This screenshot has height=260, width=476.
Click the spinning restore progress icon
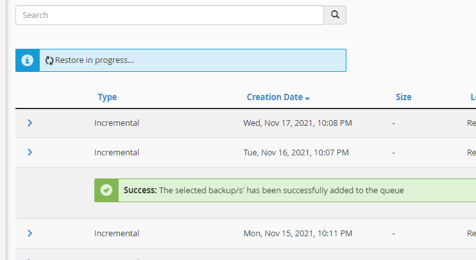pyautogui.click(x=49, y=60)
